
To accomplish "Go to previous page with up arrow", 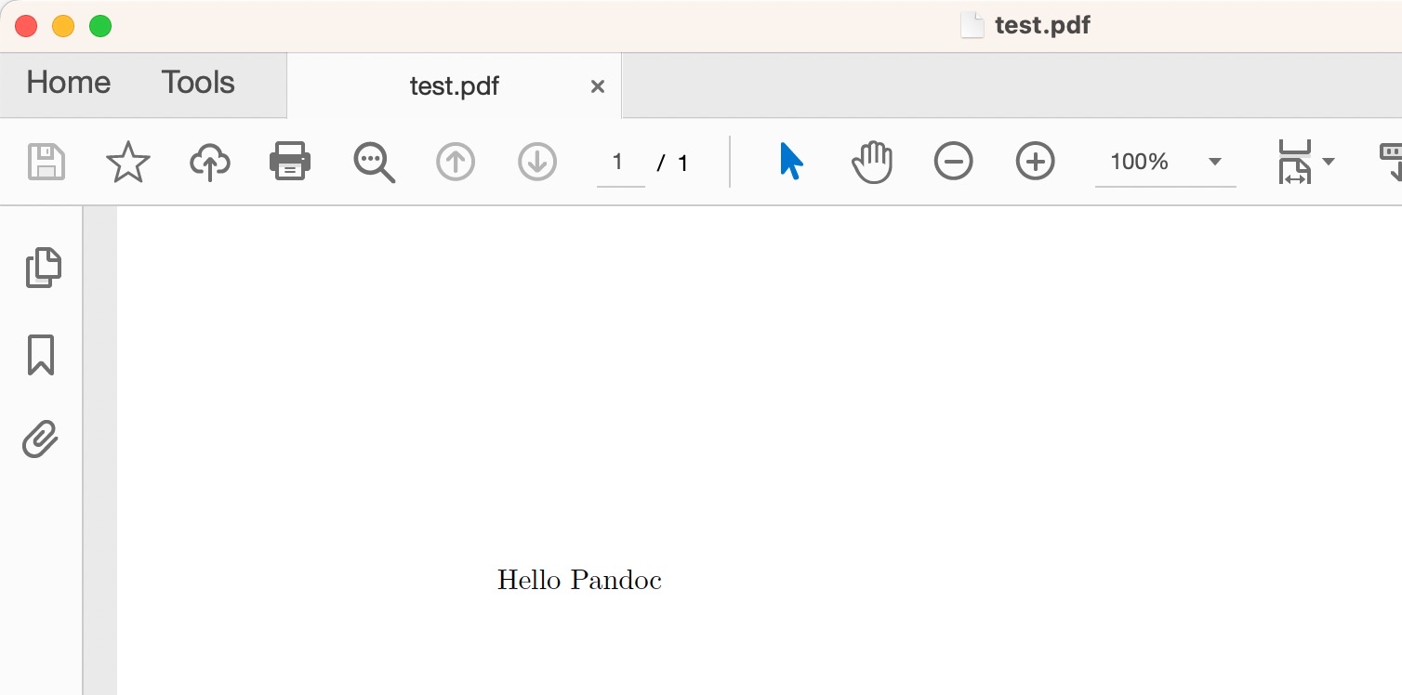I will coord(456,163).
